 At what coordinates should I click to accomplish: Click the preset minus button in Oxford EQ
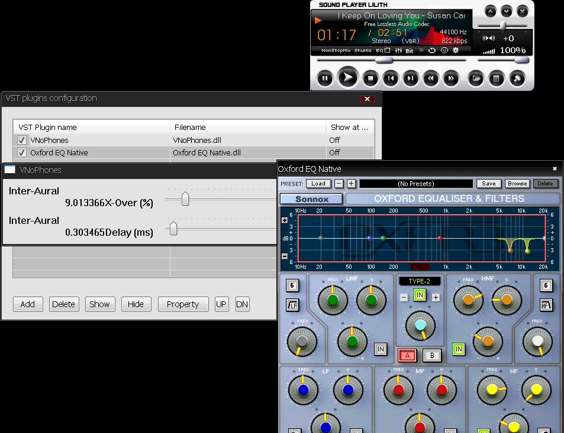click(339, 184)
